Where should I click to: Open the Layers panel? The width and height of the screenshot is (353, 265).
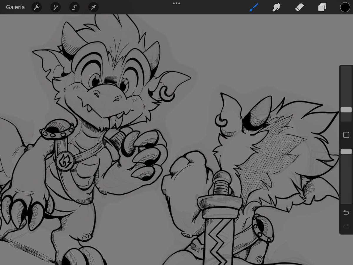coord(322,7)
